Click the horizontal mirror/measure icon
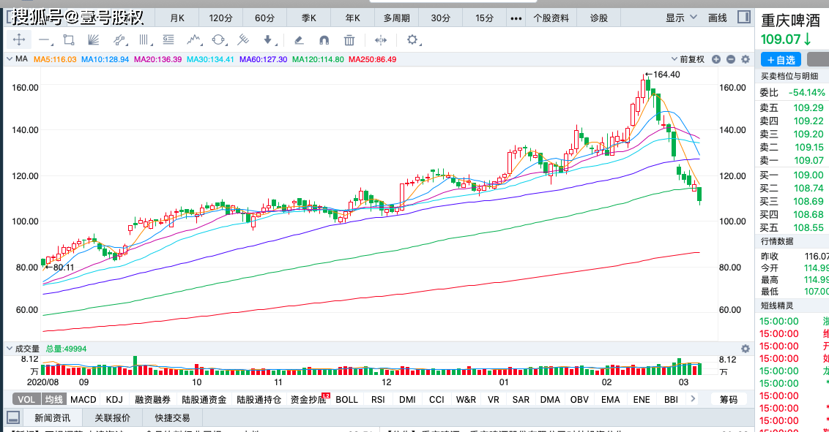The width and height of the screenshot is (829, 432). [381, 40]
